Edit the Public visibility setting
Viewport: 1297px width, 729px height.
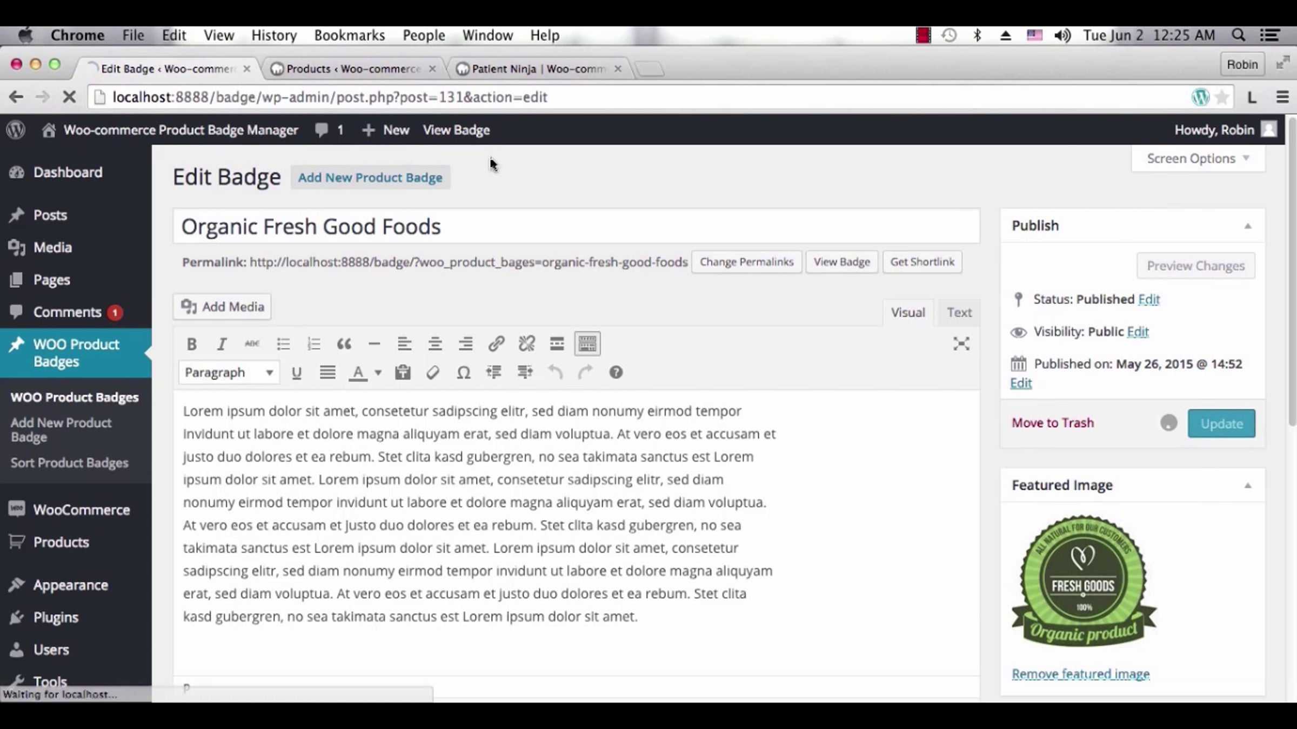(1138, 332)
